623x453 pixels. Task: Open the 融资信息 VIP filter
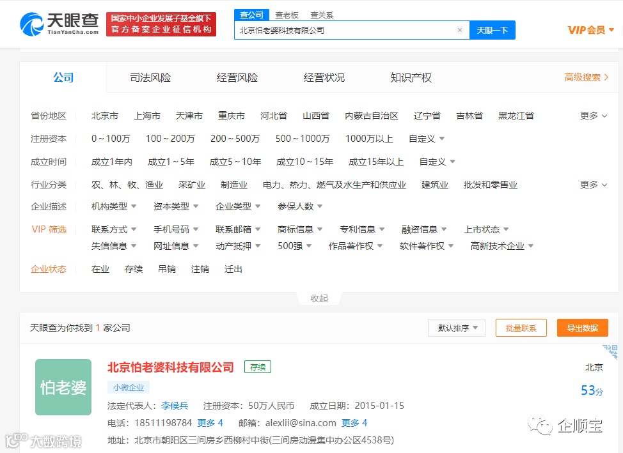[x=424, y=229]
